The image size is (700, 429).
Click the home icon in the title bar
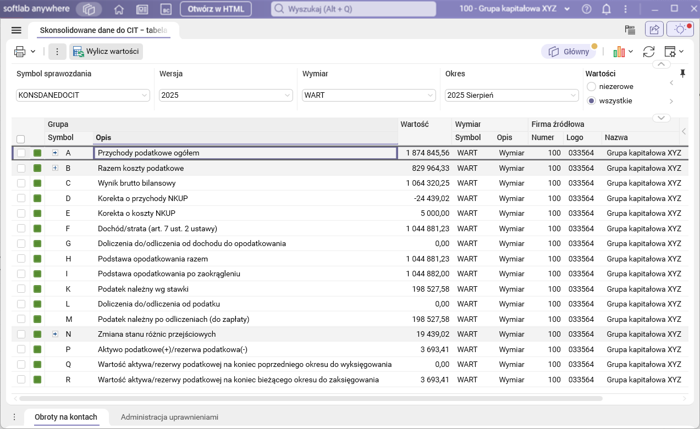click(119, 9)
